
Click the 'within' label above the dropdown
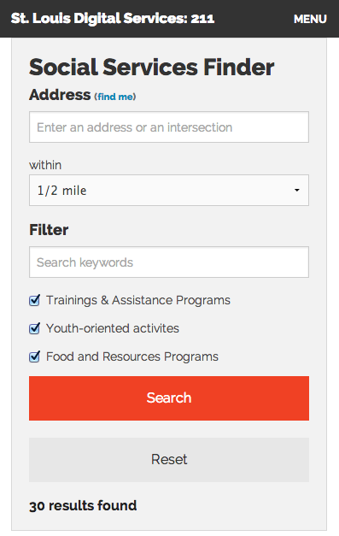[x=45, y=165]
